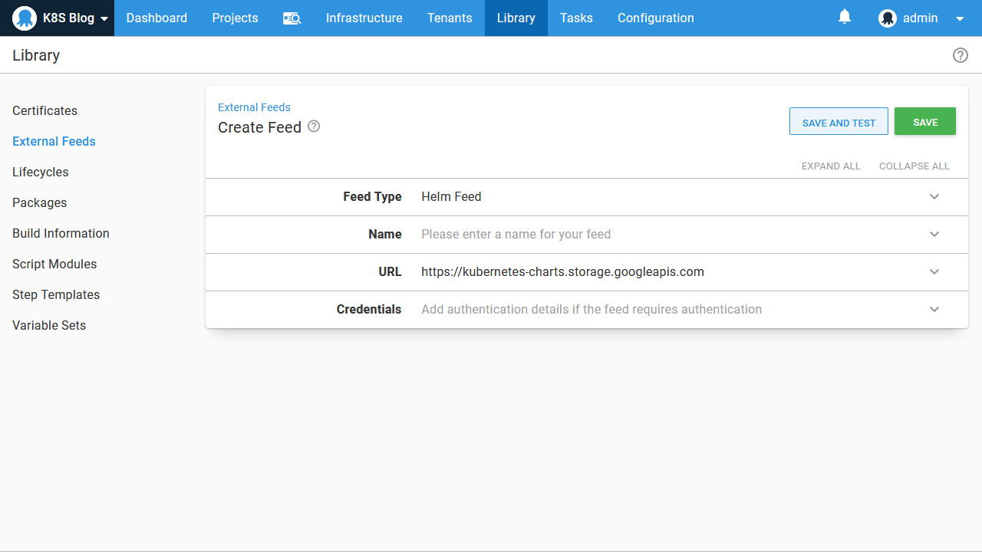Viewport: 982px width, 552px height.
Task: Expand the Feed Type section chevron
Action: point(934,196)
